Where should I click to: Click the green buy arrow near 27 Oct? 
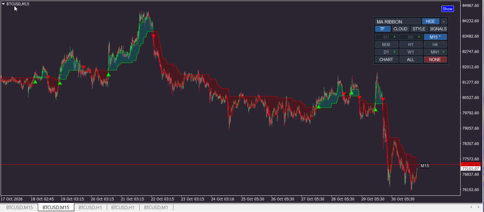318,107
